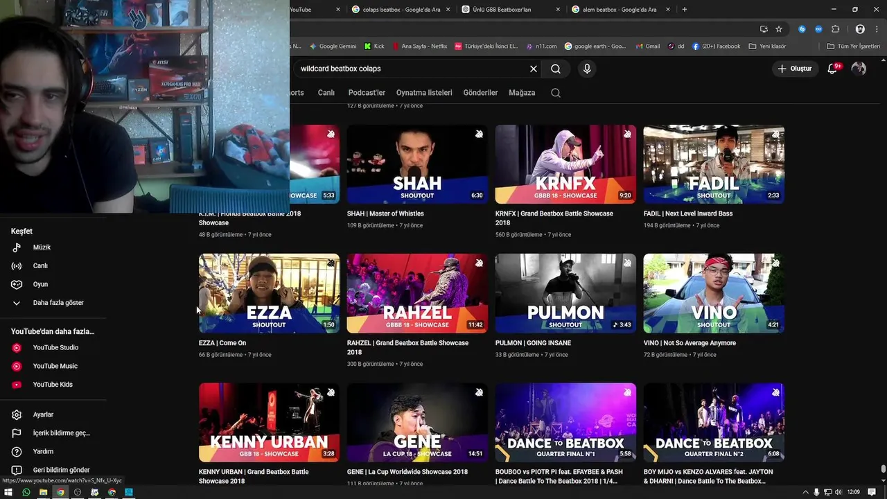Click the Chrome profile avatar in the toolbar
Image resolution: width=887 pixels, height=499 pixels.
tap(860, 29)
